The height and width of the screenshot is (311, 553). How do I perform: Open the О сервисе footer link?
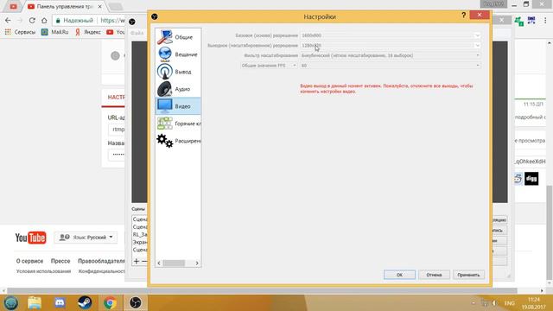[29, 261]
